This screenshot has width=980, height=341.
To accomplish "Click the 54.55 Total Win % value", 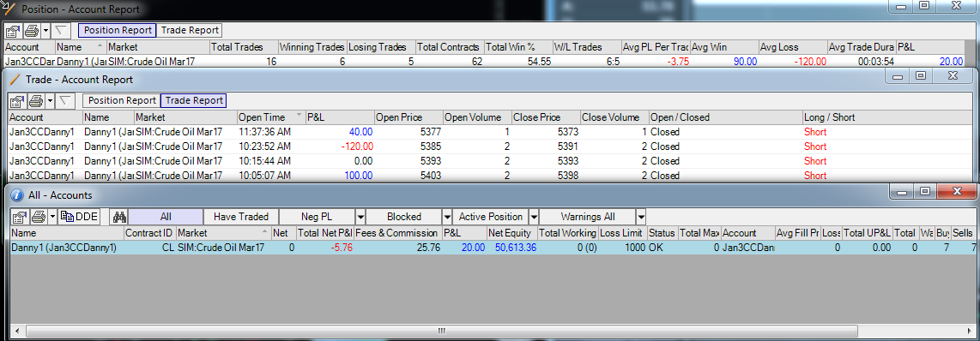I will 539,61.
